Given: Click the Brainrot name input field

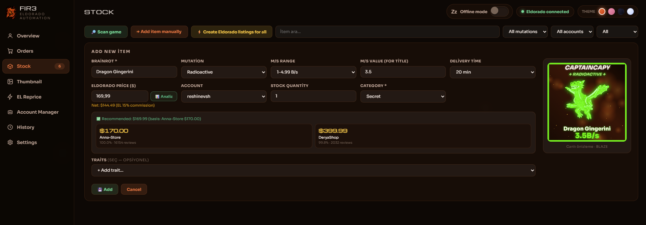Looking at the screenshot, I should [x=134, y=72].
